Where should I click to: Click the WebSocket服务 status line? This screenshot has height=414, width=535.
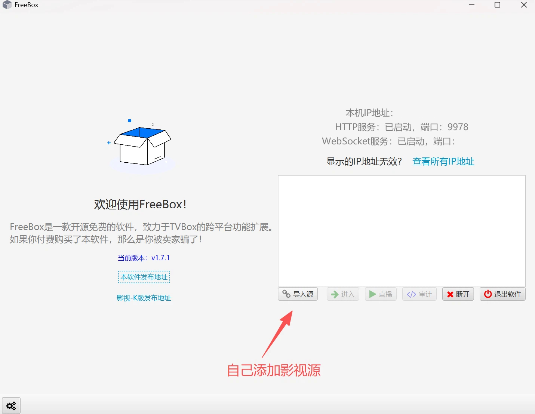(389, 141)
